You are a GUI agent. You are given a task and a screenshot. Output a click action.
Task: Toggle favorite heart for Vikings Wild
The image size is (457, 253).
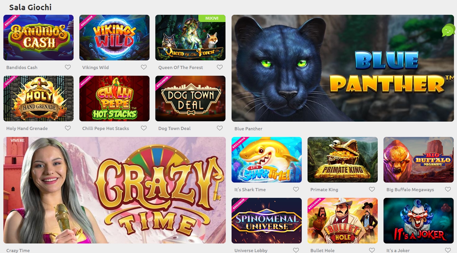point(144,67)
